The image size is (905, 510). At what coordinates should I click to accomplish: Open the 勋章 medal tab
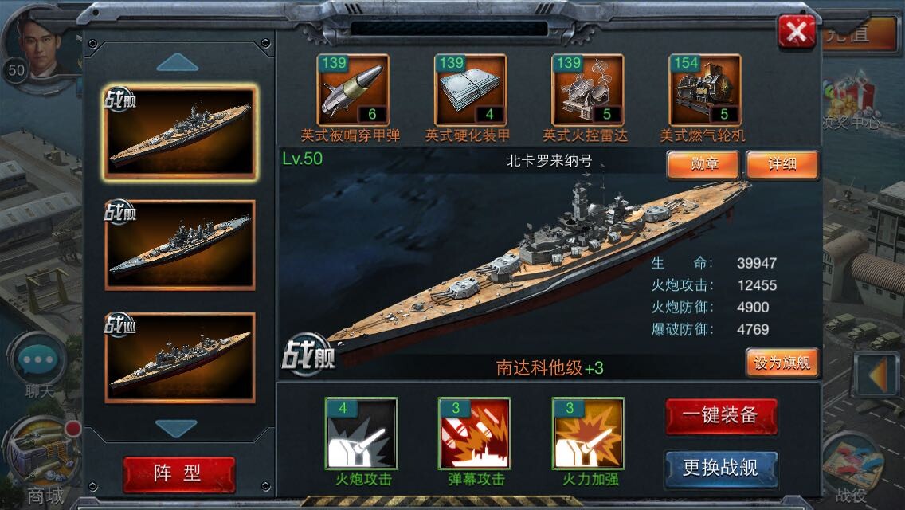click(703, 165)
